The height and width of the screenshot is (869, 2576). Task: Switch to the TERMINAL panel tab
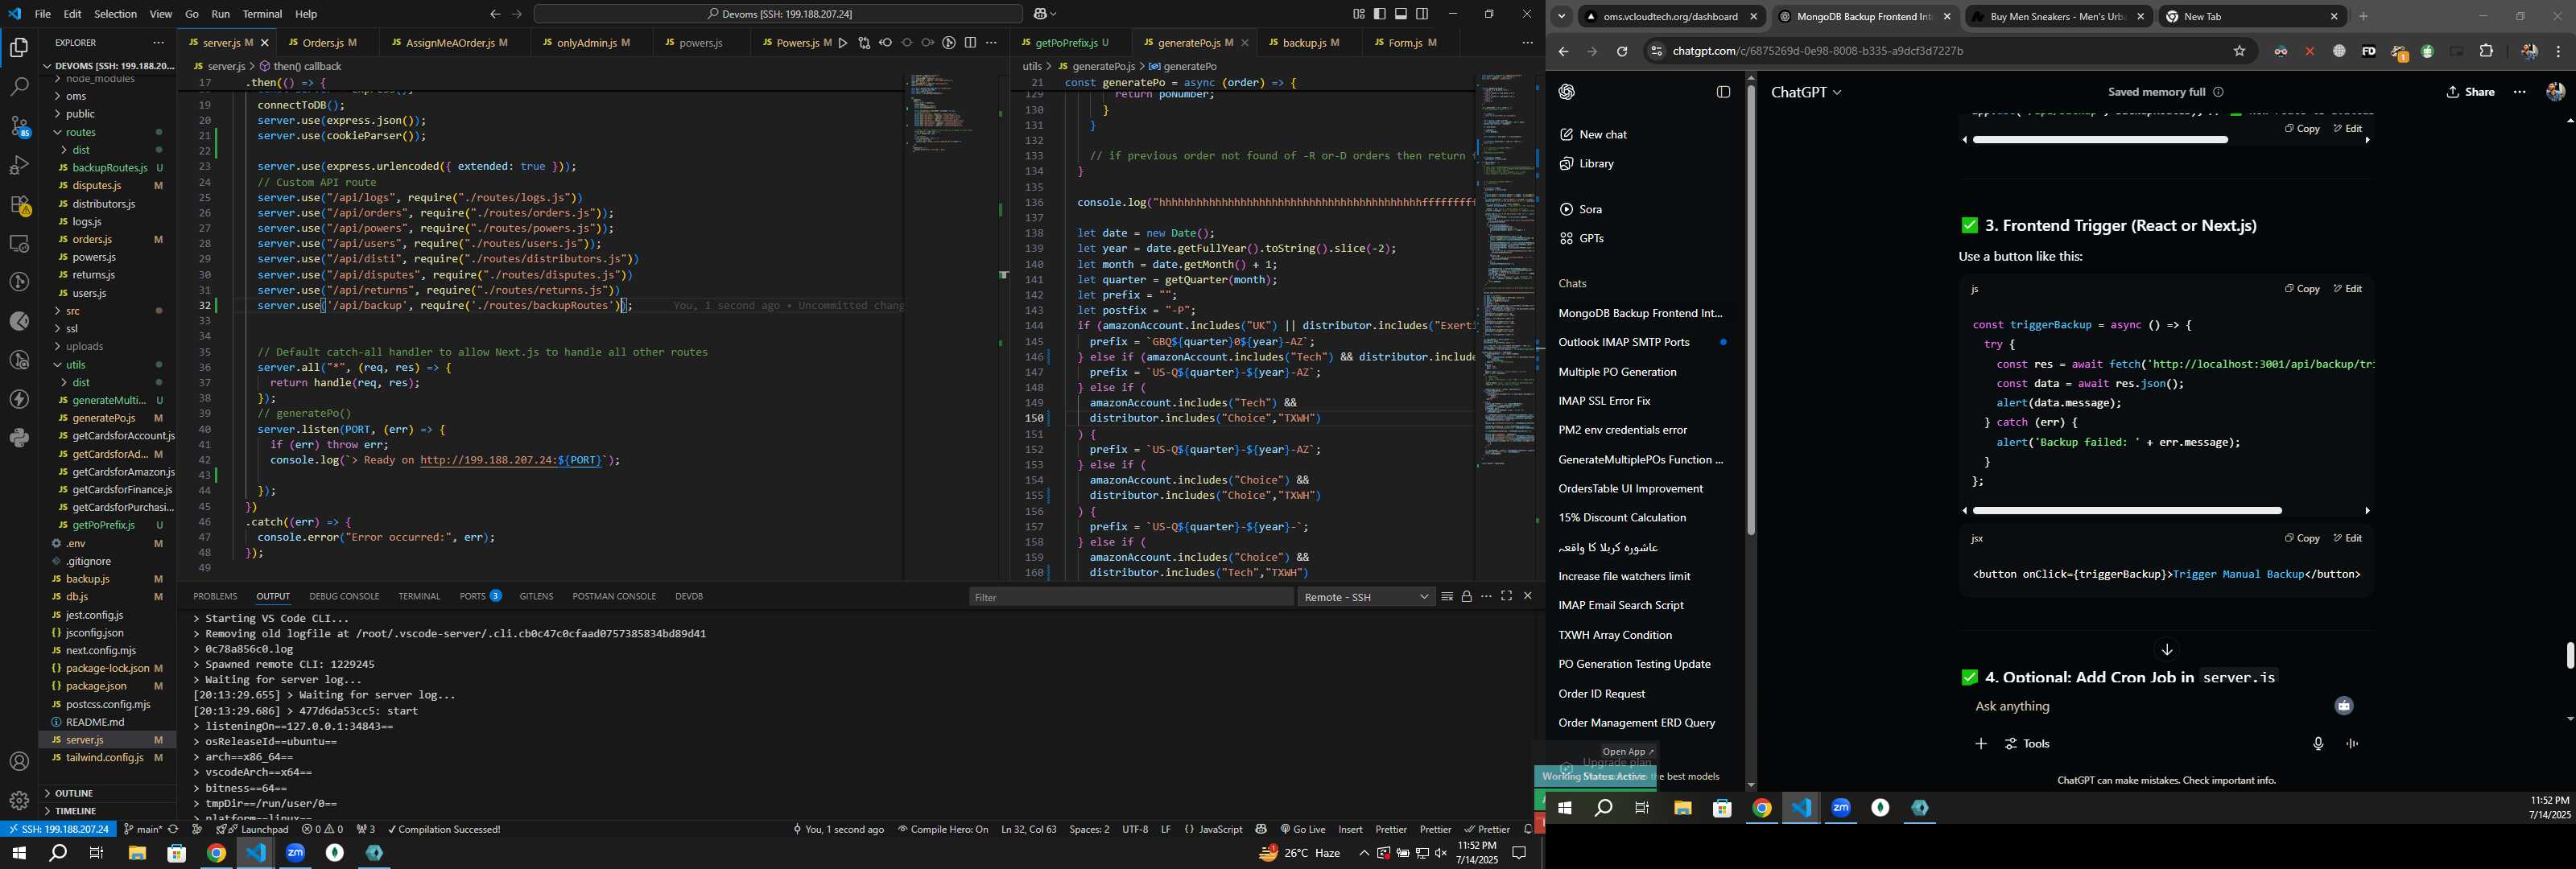(x=419, y=597)
